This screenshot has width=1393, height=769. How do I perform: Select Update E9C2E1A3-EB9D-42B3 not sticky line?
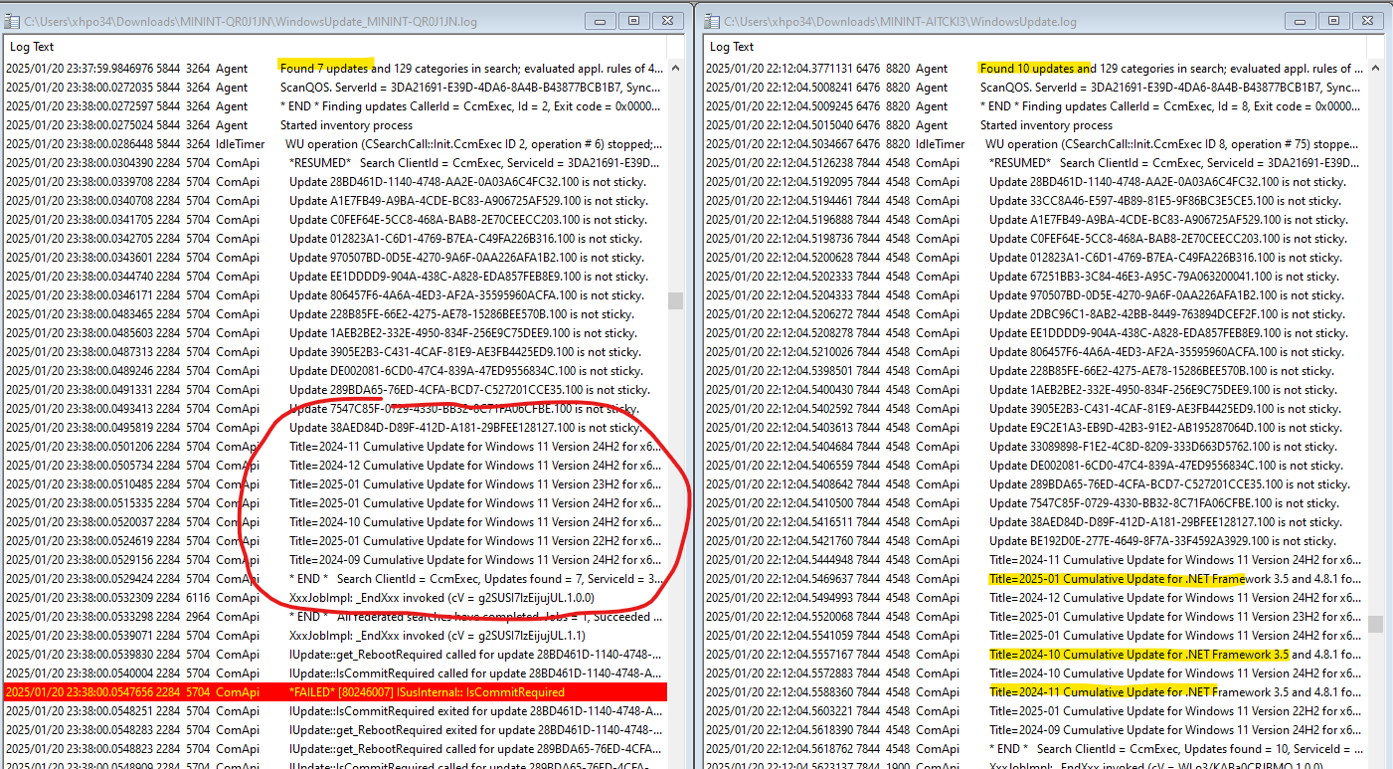pyautogui.click(x=1035, y=428)
